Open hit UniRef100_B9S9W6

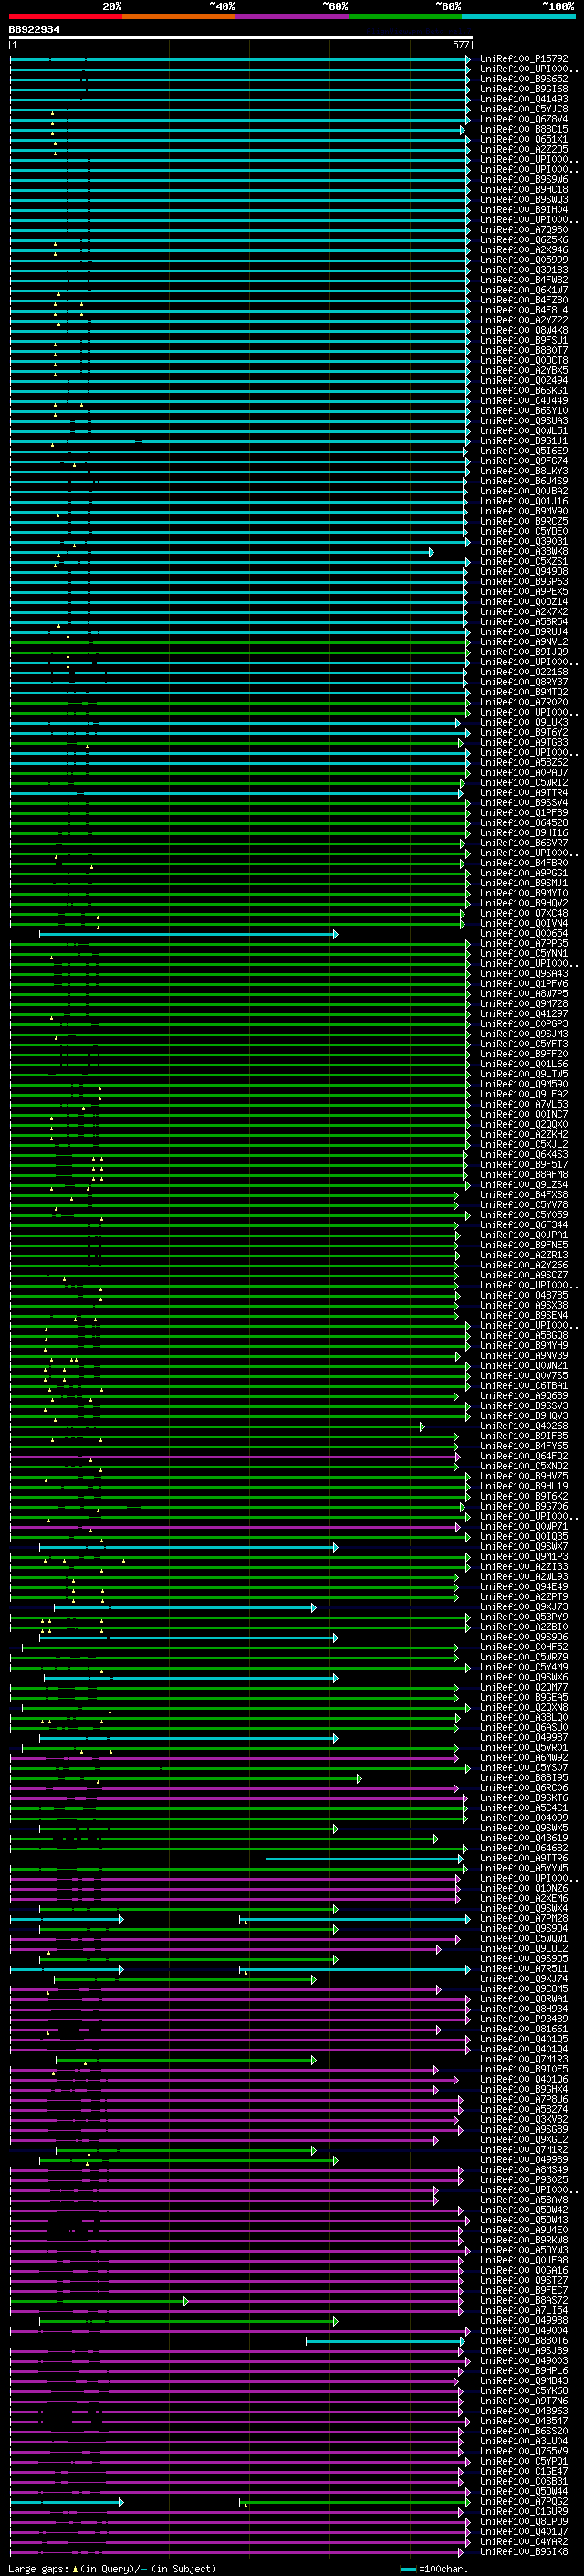(524, 180)
